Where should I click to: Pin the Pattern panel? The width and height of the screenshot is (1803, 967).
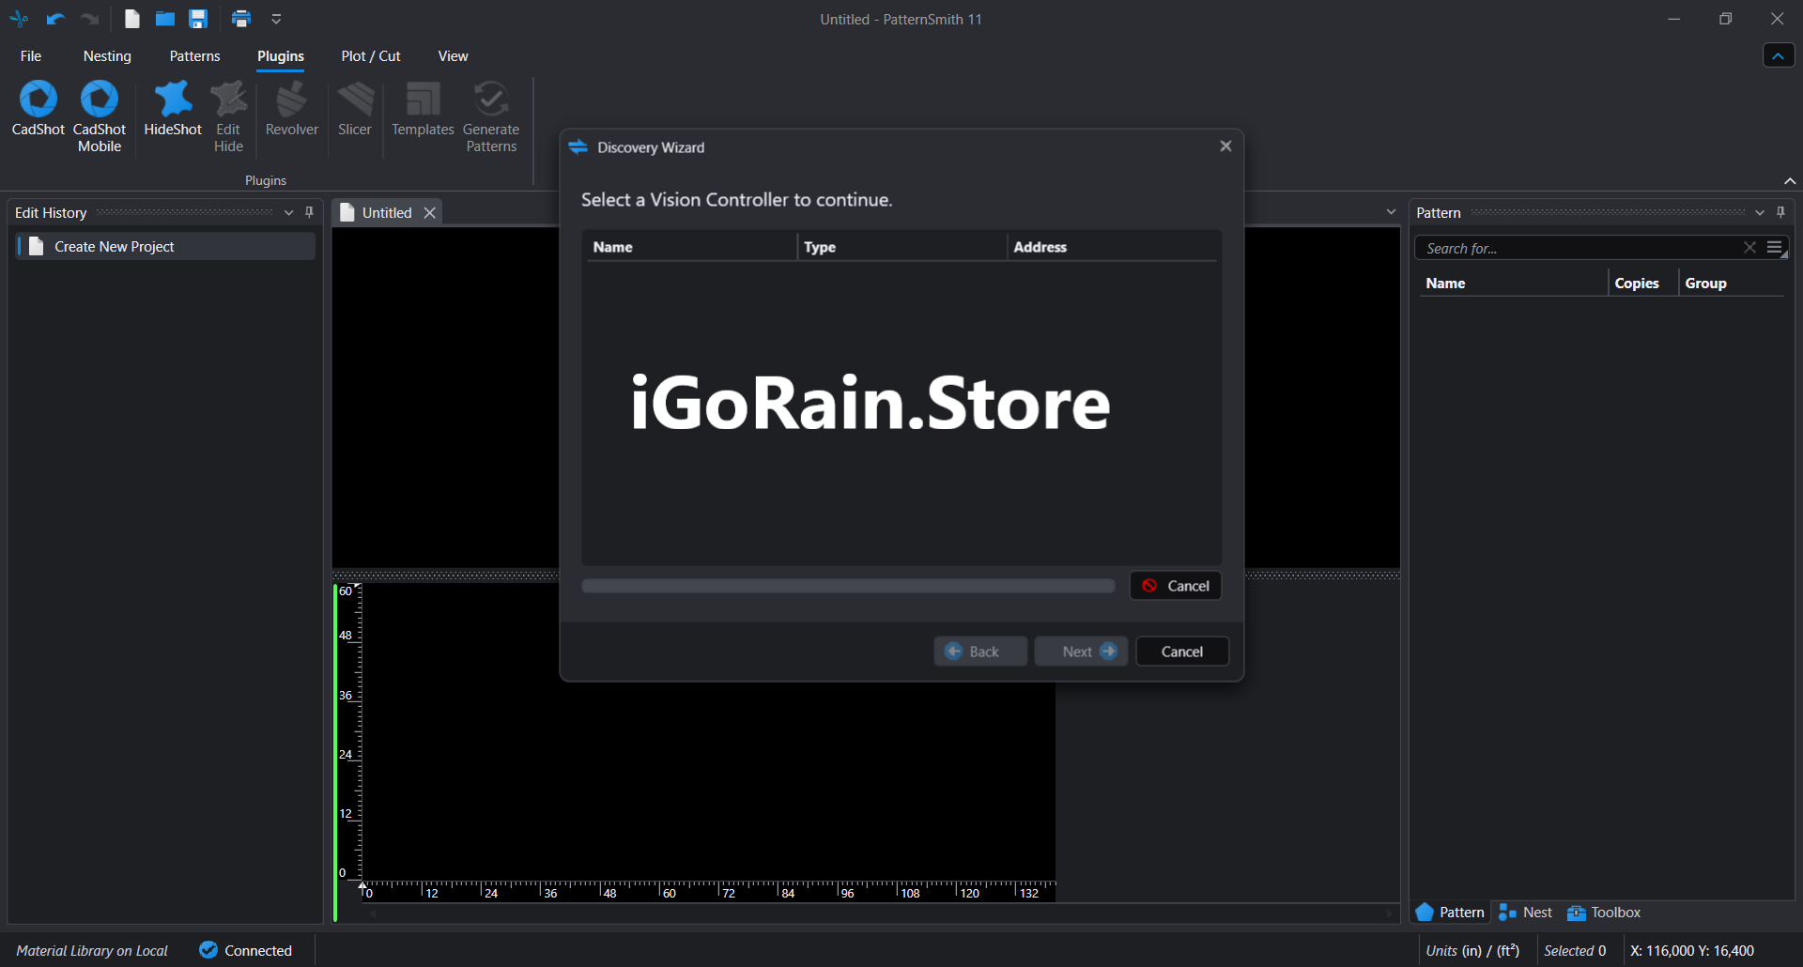[1781, 212]
